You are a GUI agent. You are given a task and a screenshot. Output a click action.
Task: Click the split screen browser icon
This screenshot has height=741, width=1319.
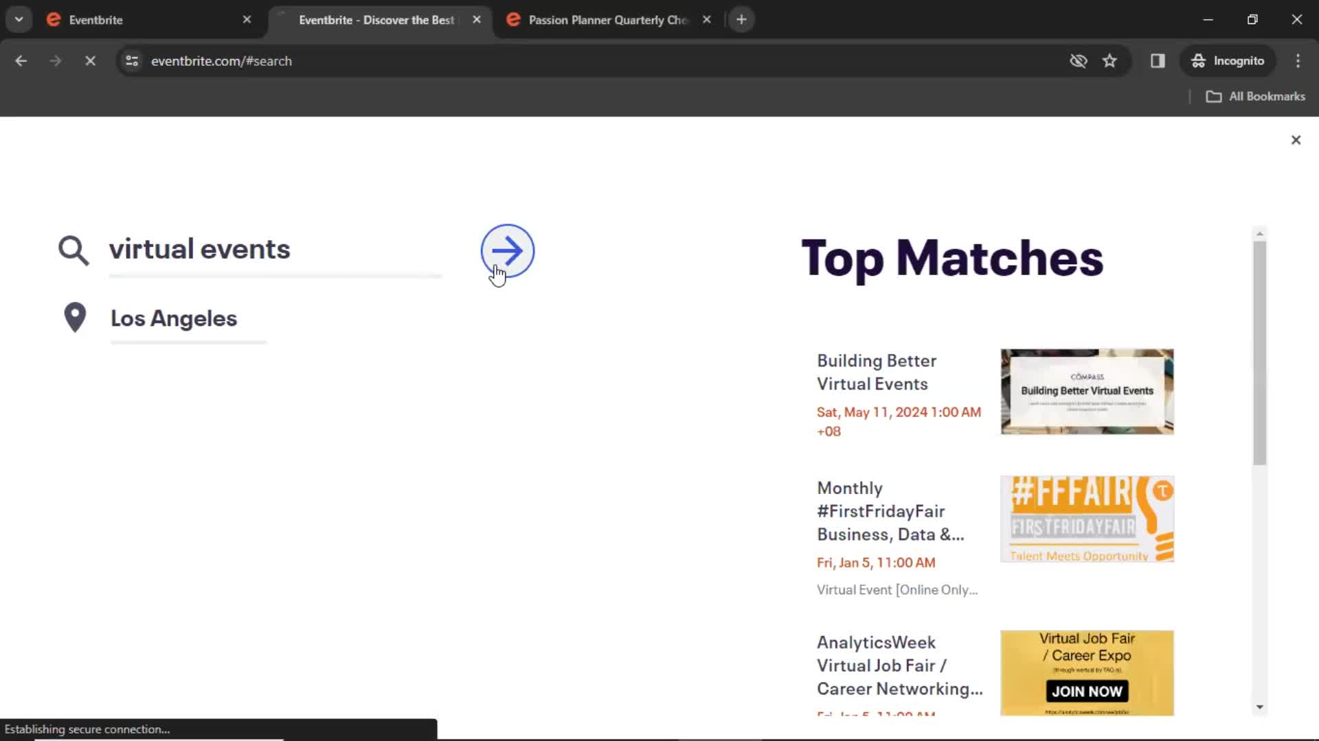(1158, 60)
